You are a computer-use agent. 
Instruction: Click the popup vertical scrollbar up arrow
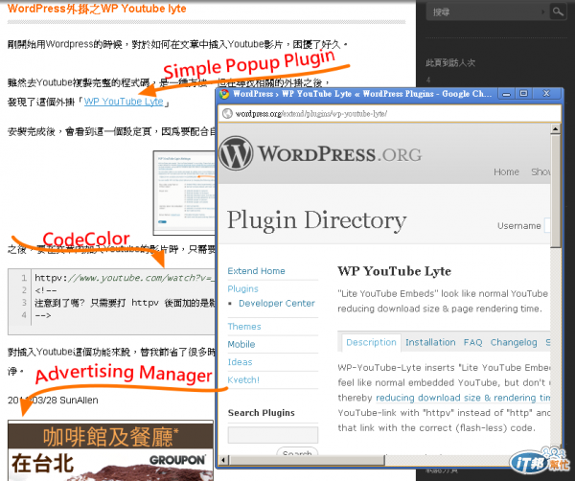point(556,129)
